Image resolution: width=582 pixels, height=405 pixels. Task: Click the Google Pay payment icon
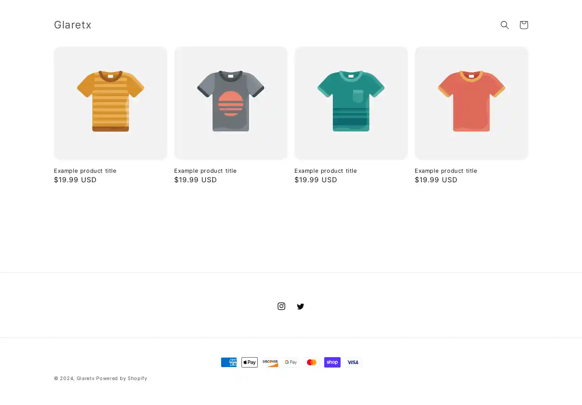click(291, 362)
